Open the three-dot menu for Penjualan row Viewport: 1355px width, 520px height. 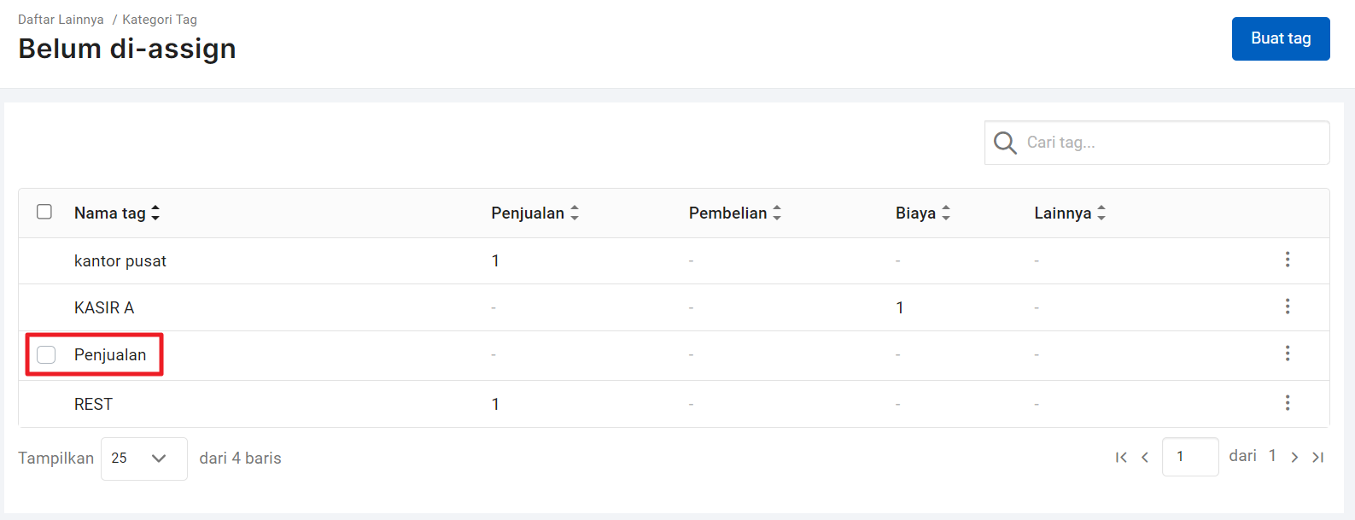pos(1288,353)
